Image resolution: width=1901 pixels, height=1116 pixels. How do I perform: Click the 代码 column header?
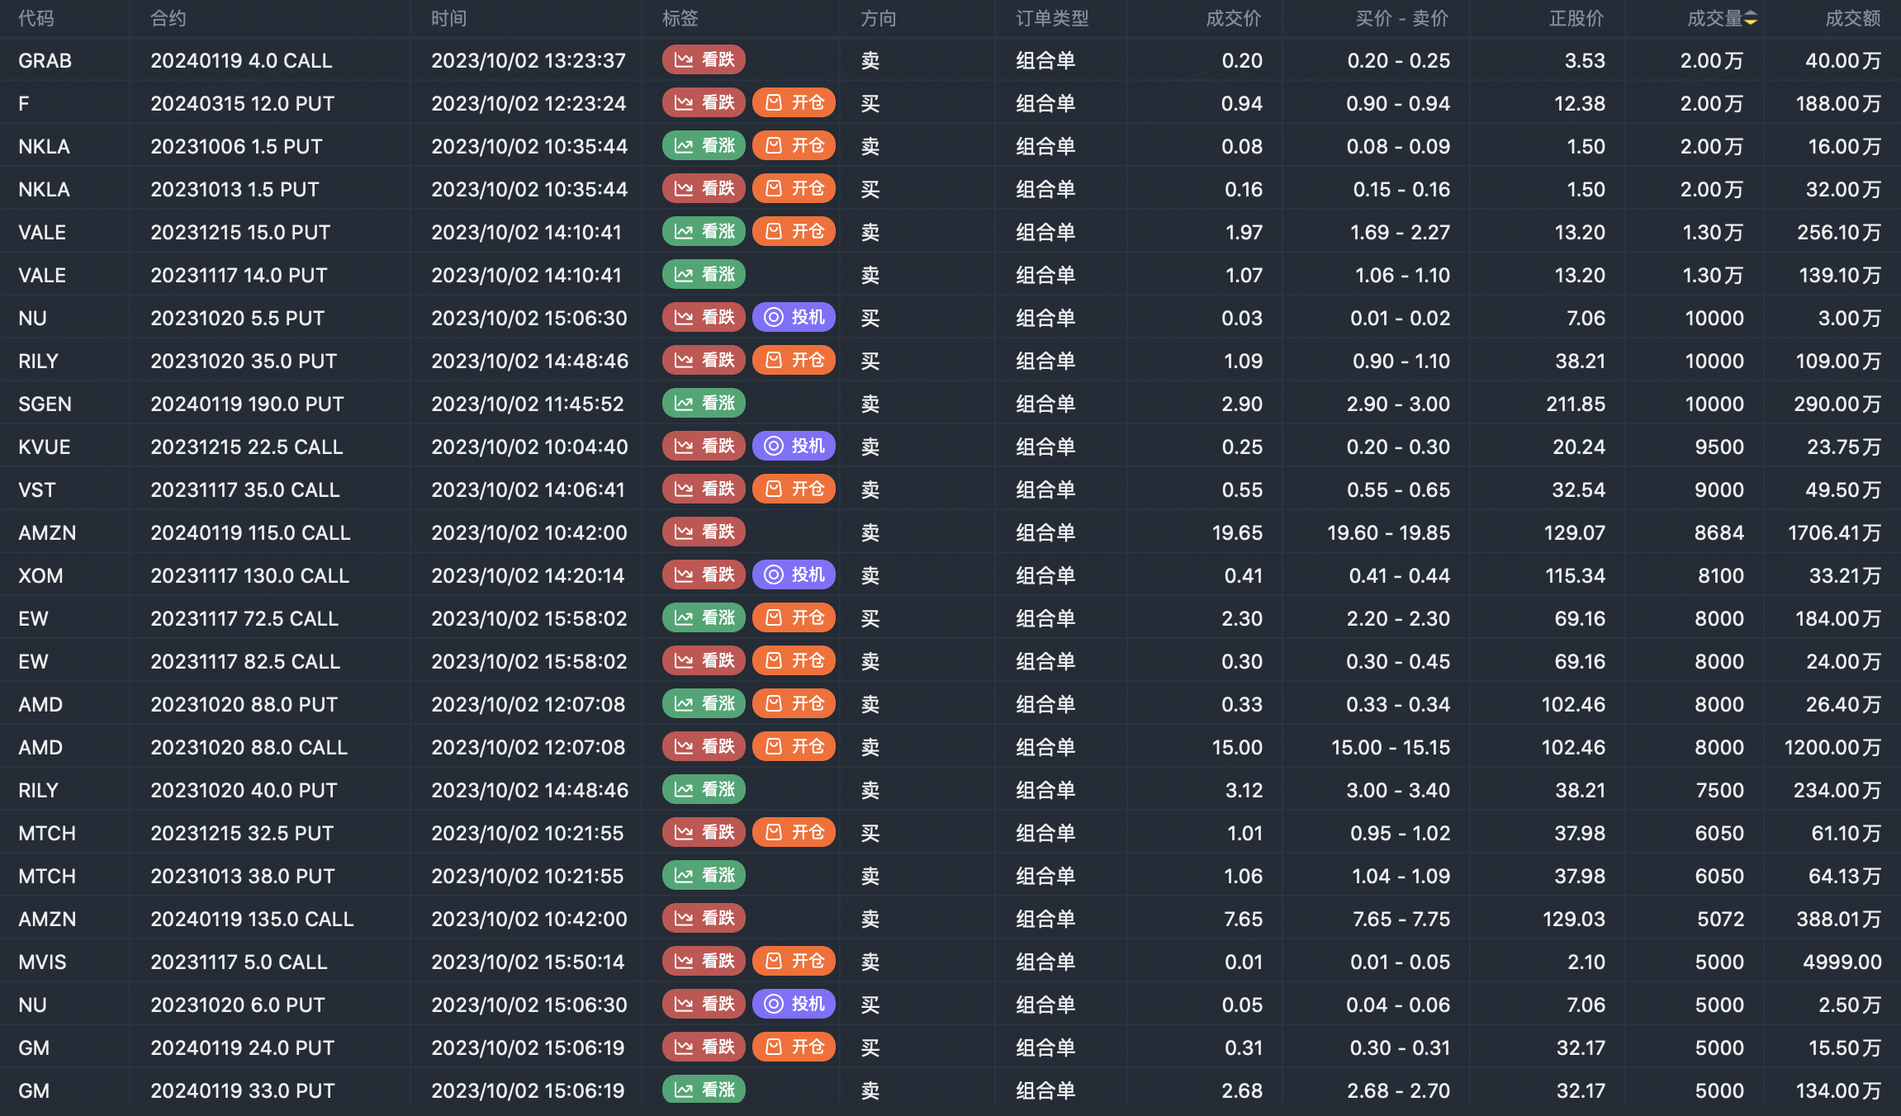36,18
